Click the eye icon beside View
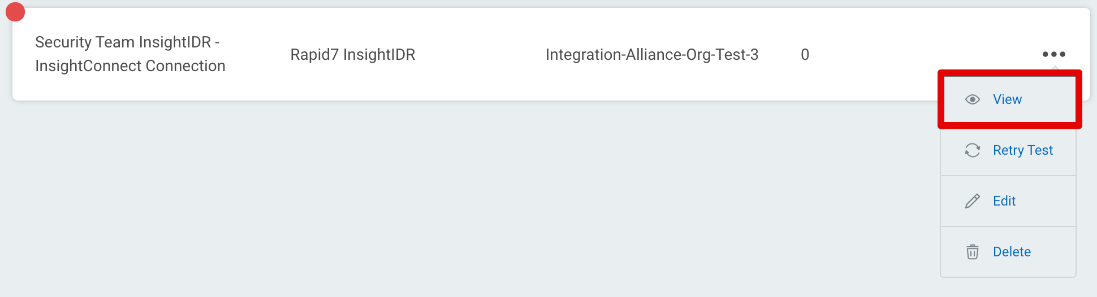 (x=972, y=99)
